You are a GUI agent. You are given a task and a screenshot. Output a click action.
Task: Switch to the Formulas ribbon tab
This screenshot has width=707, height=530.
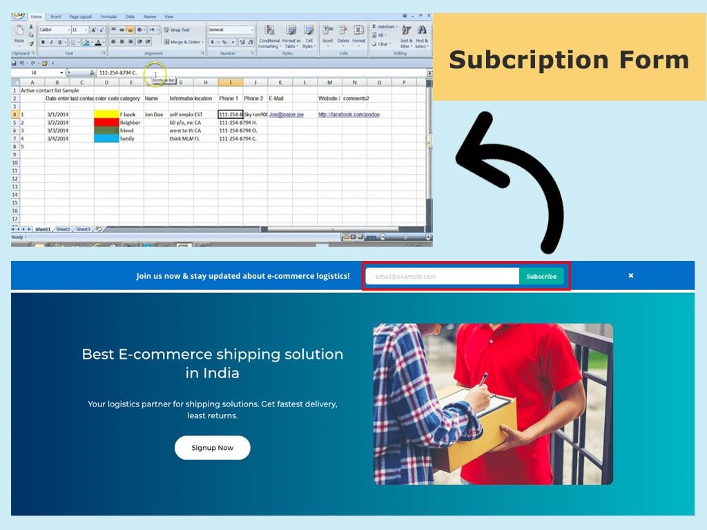108,17
